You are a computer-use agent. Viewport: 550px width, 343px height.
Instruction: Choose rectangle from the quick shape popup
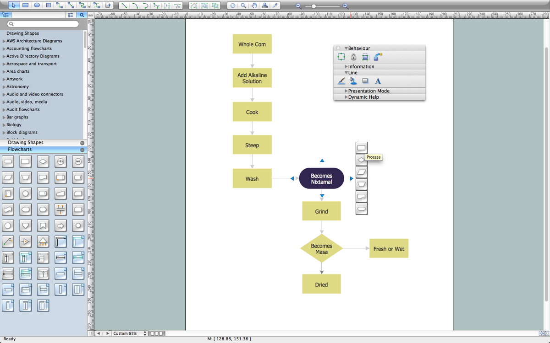(x=361, y=148)
